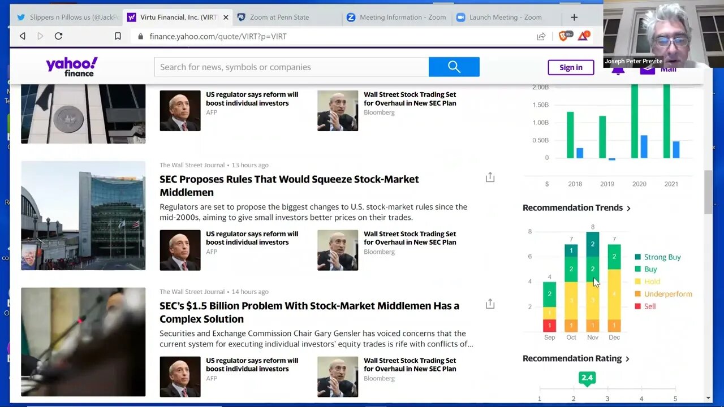Click the page vertical scrollbar thumb
The image size is (724, 407).
(708, 192)
